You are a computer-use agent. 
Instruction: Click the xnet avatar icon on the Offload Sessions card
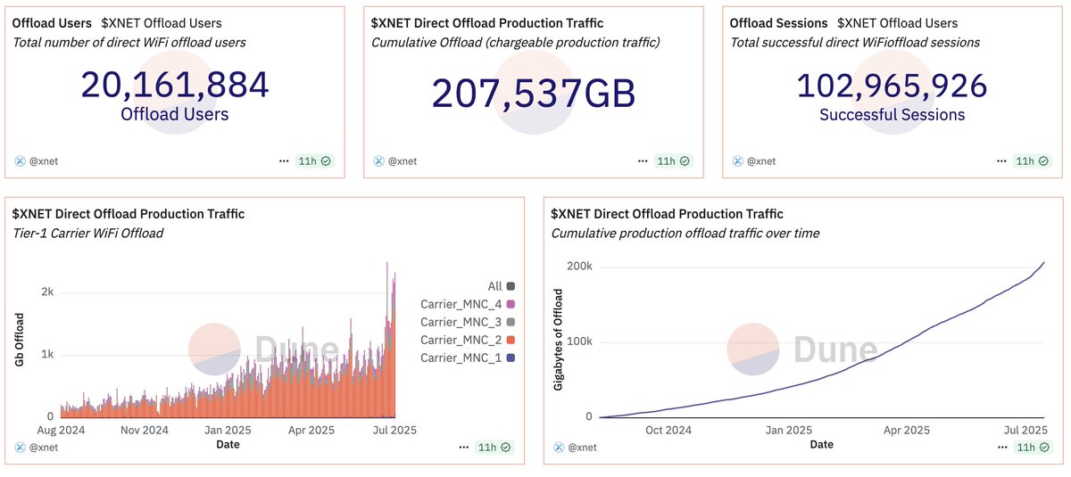(737, 161)
